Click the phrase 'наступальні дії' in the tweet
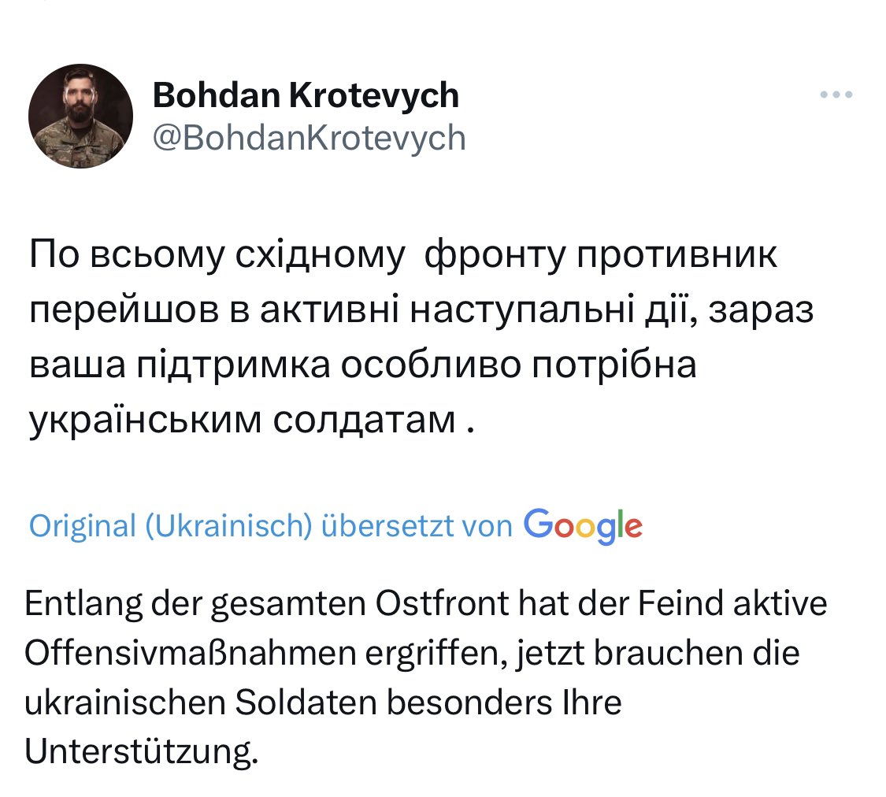The image size is (886, 797). 535,311
